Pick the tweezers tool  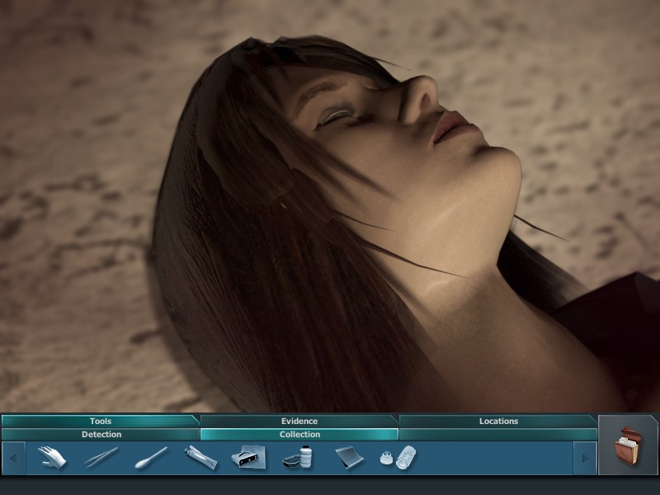click(x=101, y=458)
